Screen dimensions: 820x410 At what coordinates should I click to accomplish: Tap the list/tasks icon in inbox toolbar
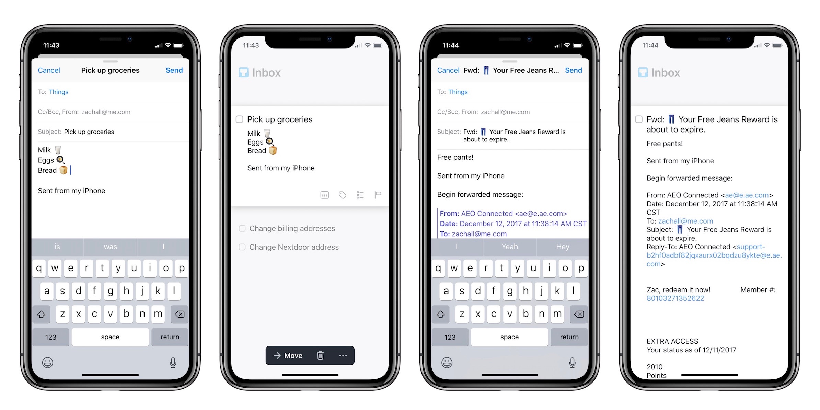[360, 195]
